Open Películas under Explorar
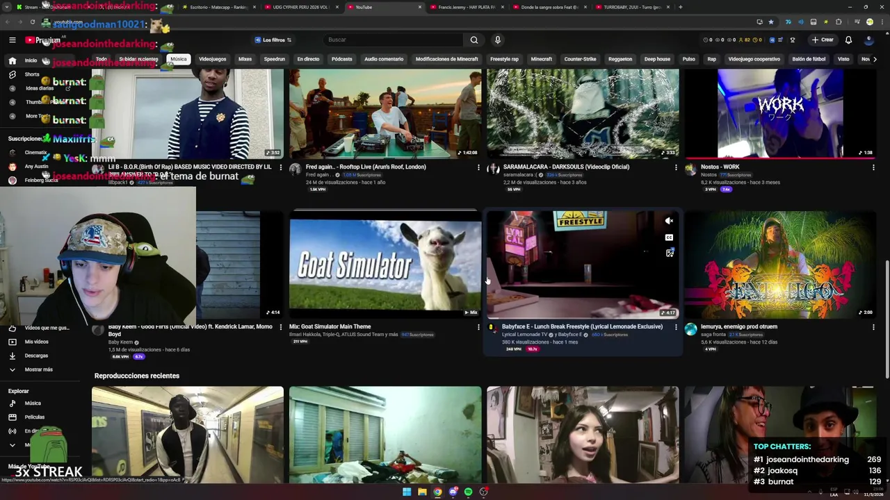 [35, 417]
